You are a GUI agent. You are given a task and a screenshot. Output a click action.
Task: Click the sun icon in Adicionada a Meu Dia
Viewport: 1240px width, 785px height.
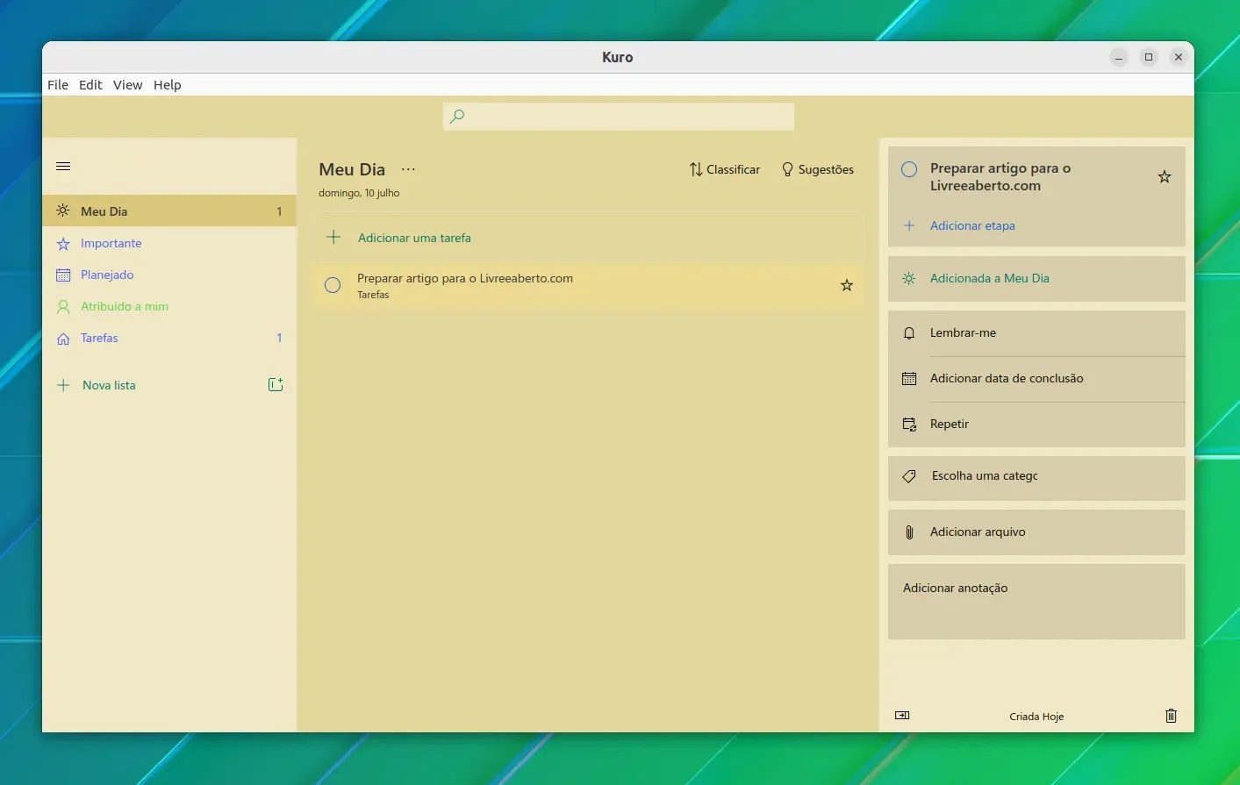click(x=909, y=279)
